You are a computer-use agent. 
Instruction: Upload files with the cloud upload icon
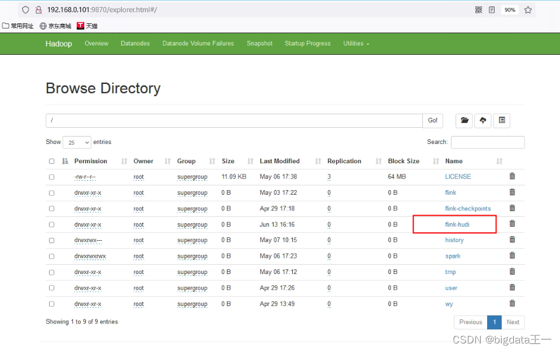click(x=483, y=120)
